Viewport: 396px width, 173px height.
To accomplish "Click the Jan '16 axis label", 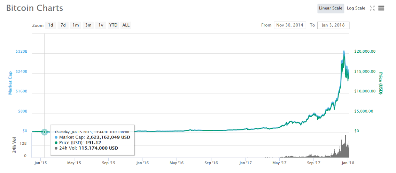I will pos(142,163).
